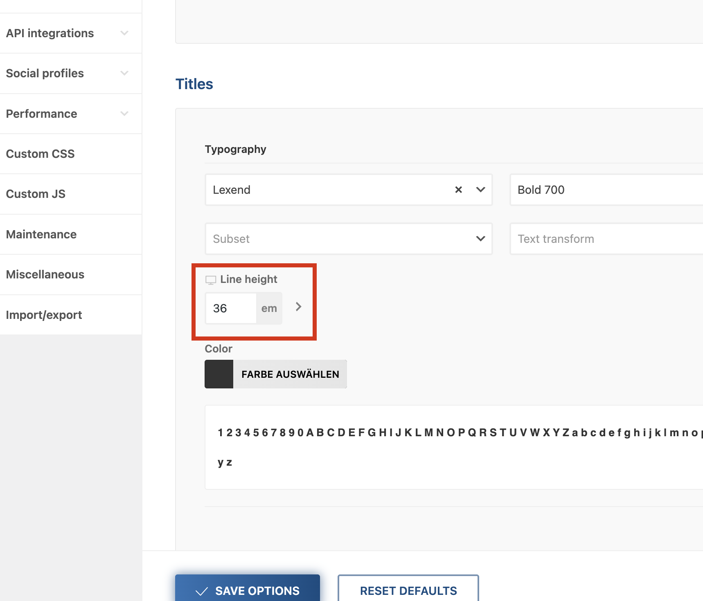The height and width of the screenshot is (601, 703).
Task: Click the dark title color swatch
Action: click(219, 374)
